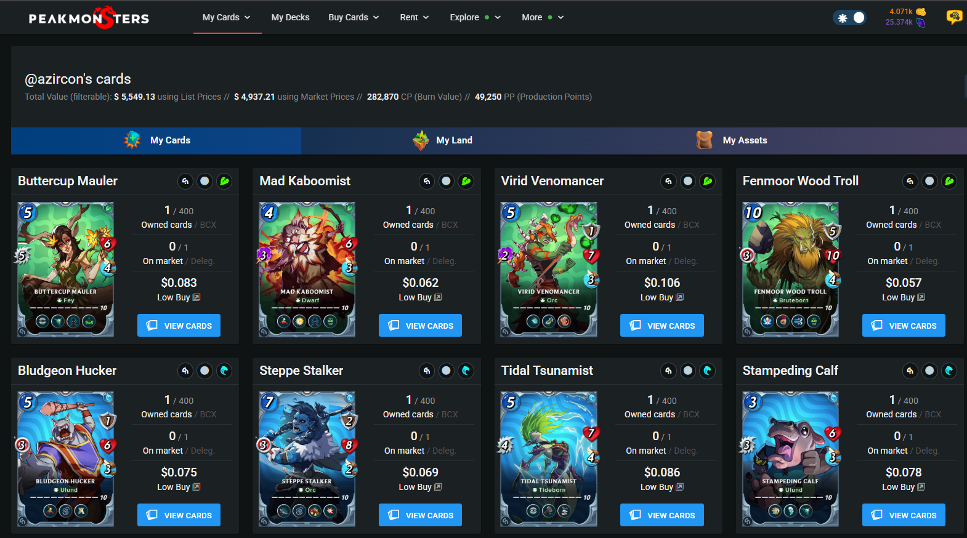Expand the More dropdown menu
The width and height of the screenshot is (967, 538).
click(x=543, y=17)
